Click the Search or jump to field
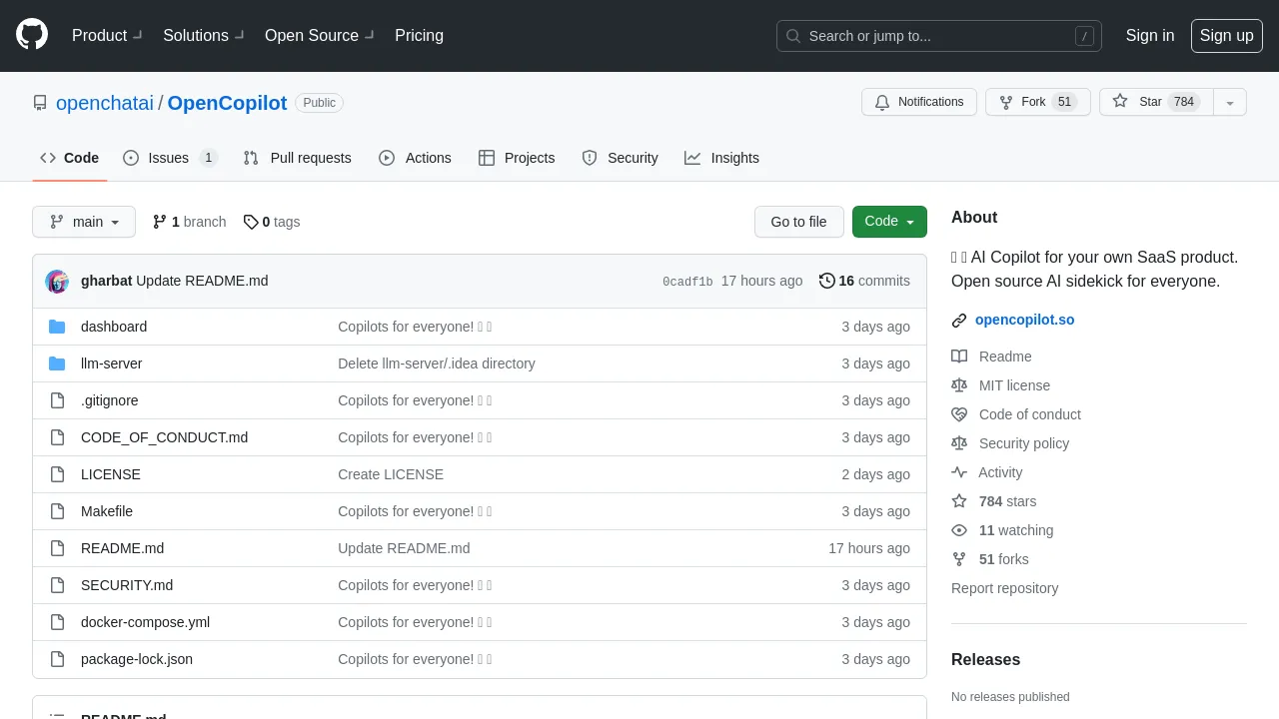This screenshot has height=719, width=1279. tap(938, 36)
